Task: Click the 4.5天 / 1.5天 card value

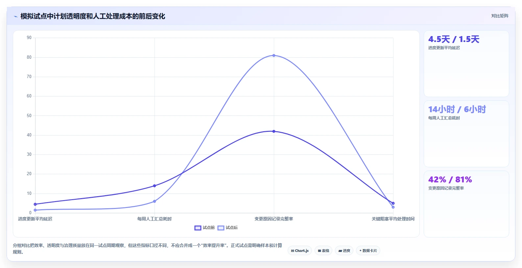Action: tap(454, 39)
